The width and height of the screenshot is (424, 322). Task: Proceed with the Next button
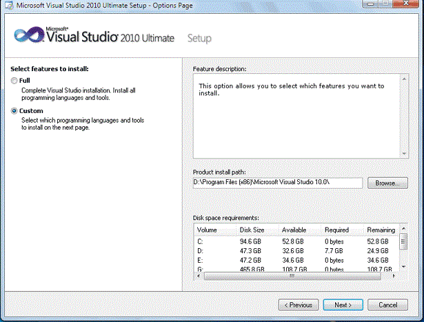[x=343, y=305]
